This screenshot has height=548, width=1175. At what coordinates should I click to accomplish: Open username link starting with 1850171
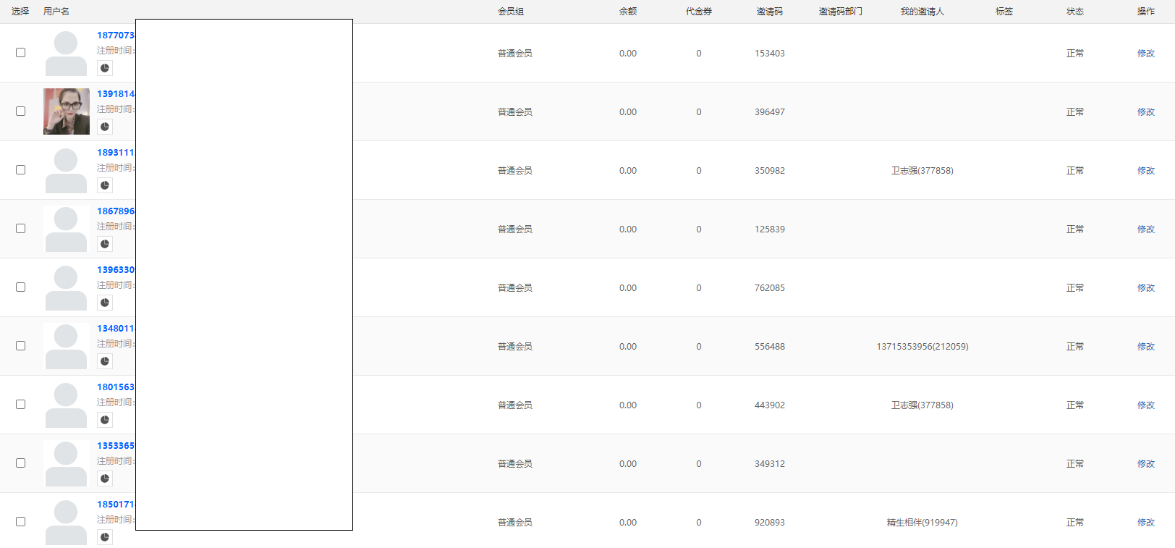(116, 505)
